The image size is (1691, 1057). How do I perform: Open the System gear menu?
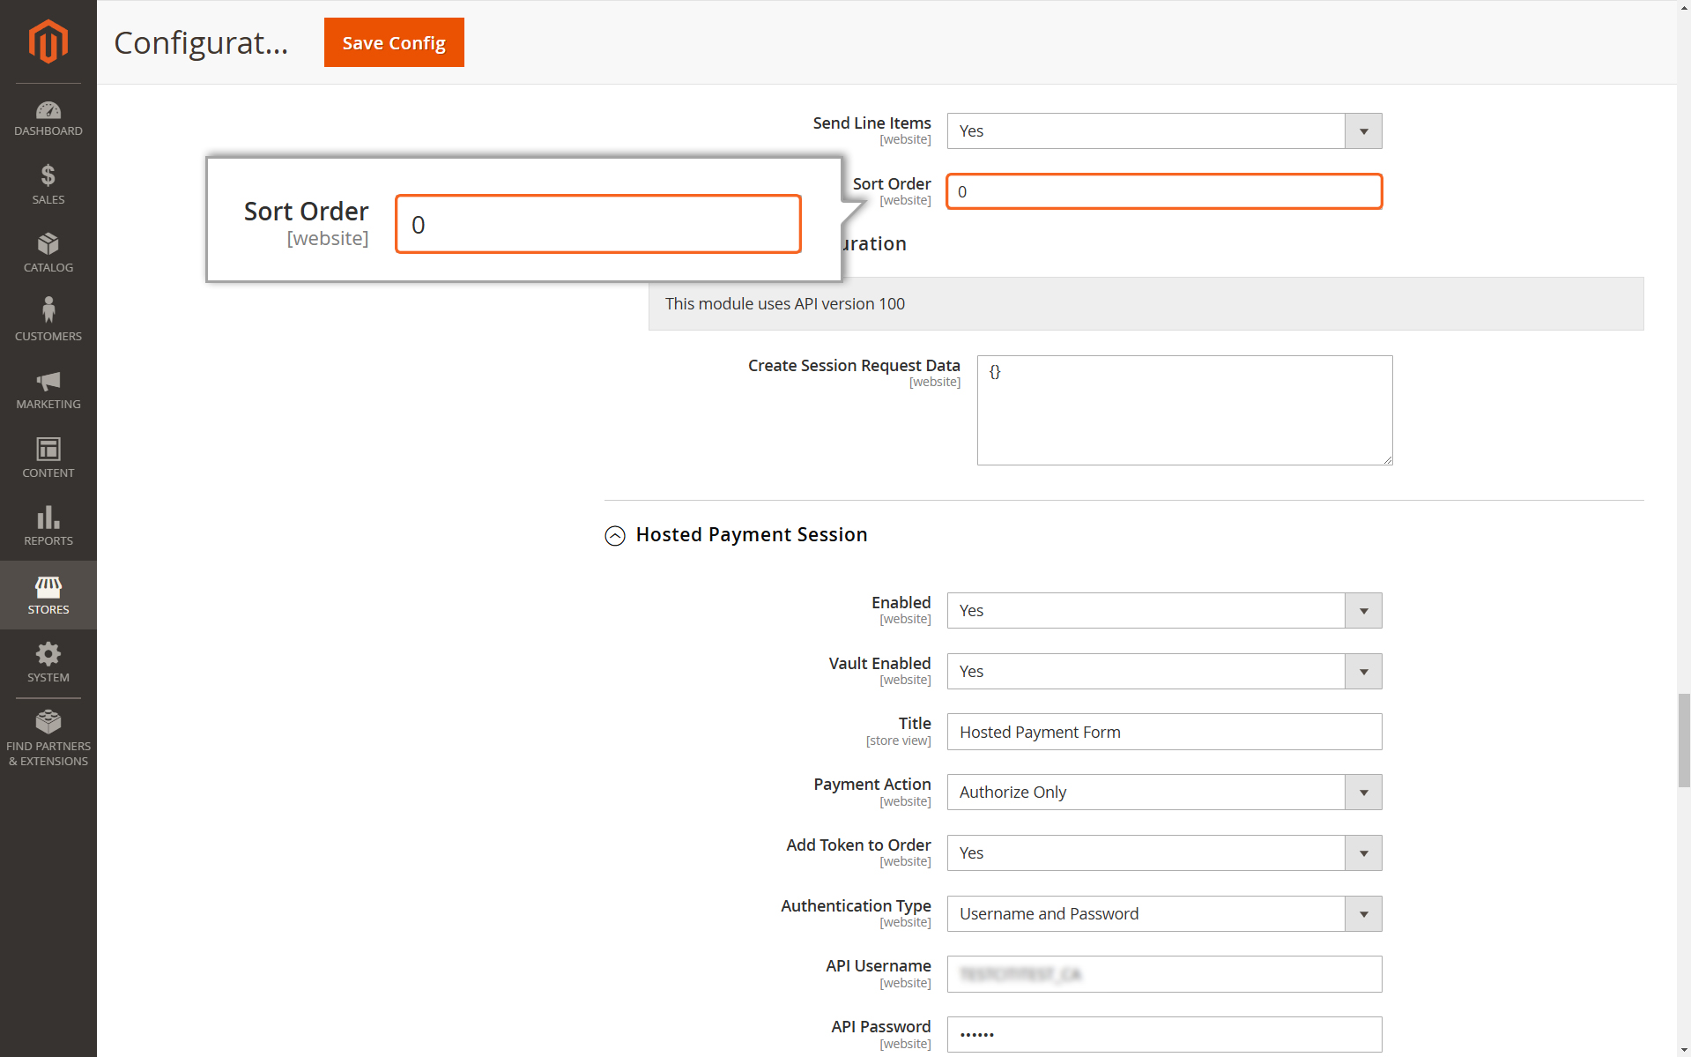tap(48, 664)
